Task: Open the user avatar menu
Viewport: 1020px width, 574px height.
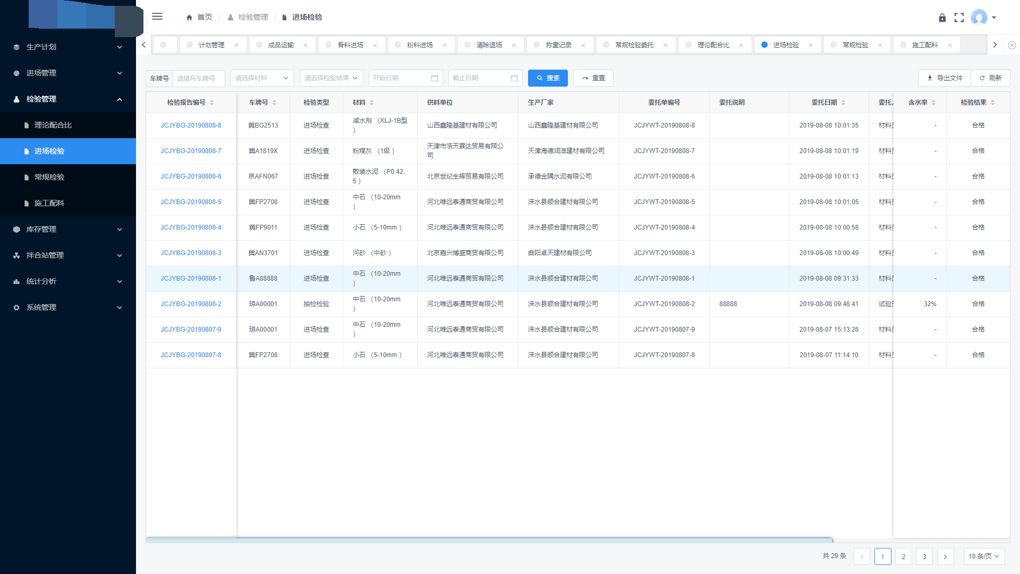Action: click(983, 18)
